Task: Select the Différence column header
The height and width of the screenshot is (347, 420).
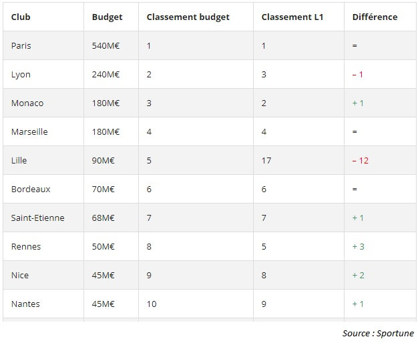Action: [375, 17]
